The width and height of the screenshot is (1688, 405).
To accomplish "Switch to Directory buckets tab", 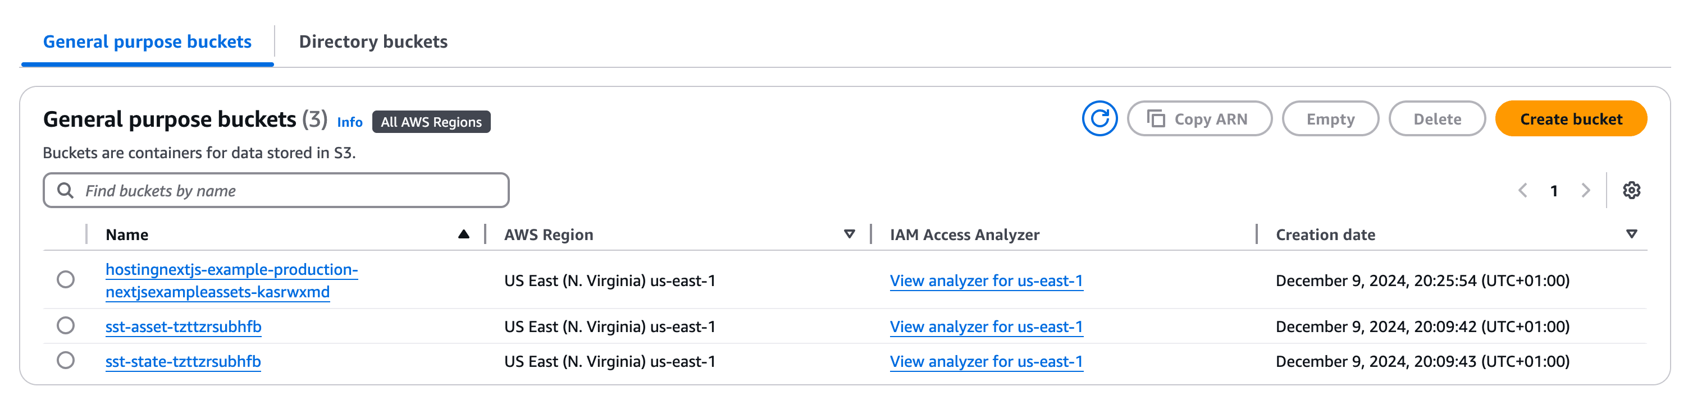I will [373, 42].
